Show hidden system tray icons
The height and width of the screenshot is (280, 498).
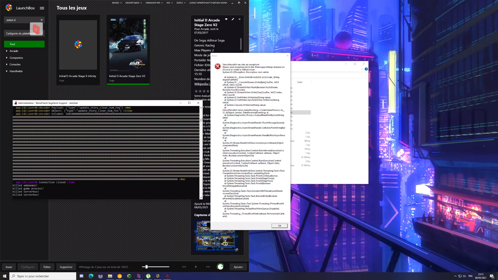click(x=455, y=276)
